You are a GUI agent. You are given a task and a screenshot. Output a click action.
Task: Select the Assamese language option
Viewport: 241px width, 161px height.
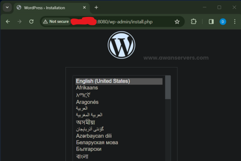pyautogui.click(x=119, y=122)
